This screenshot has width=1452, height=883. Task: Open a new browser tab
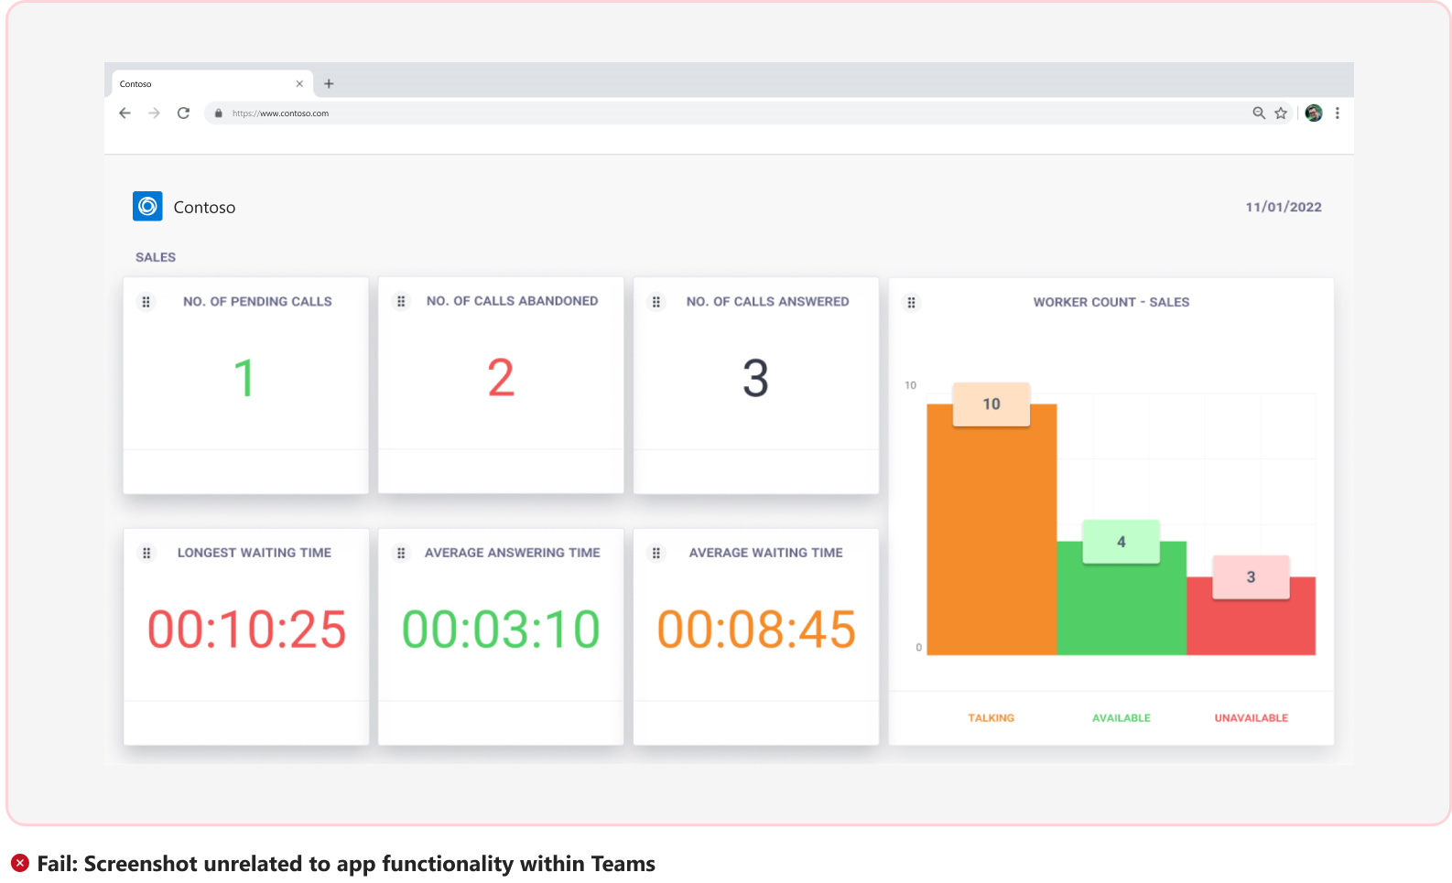[329, 84]
